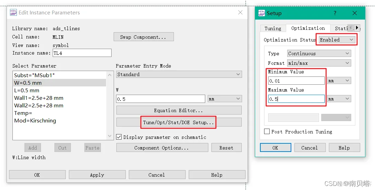Click the Add button under parameter list
Image resolution: width=375 pixels, height=190 pixels.
coord(33,147)
